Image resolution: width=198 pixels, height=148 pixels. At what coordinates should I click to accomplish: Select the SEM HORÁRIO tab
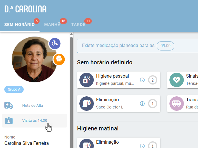19,25
